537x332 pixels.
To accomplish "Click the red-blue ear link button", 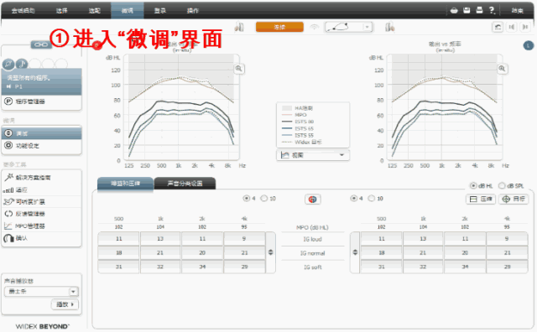I will [313, 199].
